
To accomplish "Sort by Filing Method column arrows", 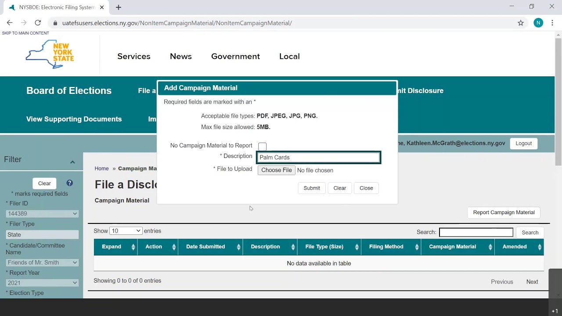I will click(x=417, y=247).
